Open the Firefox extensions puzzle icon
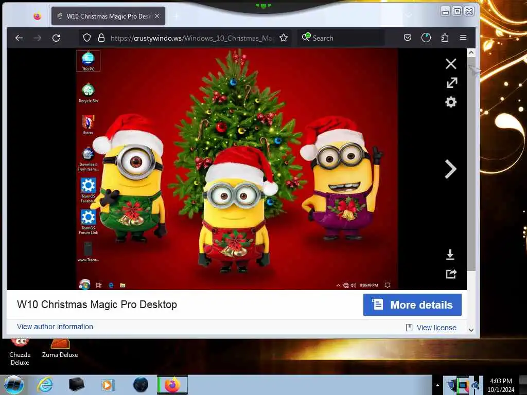Image resolution: width=527 pixels, height=395 pixels. pos(445,38)
